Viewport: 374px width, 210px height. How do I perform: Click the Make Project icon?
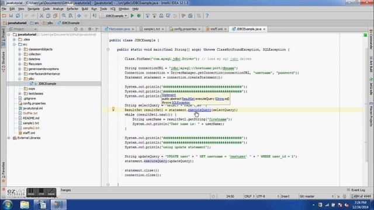pyautogui.click(x=95, y=16)
